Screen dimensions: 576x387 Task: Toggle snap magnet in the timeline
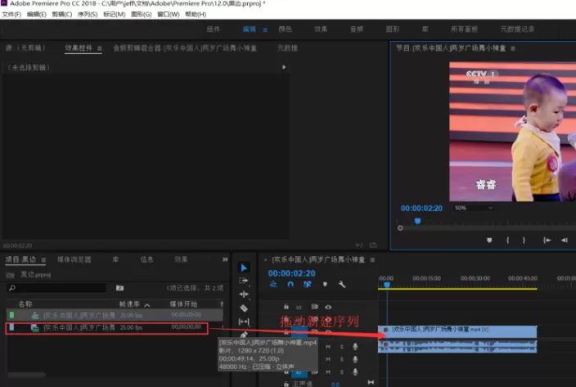coord(290,284)
